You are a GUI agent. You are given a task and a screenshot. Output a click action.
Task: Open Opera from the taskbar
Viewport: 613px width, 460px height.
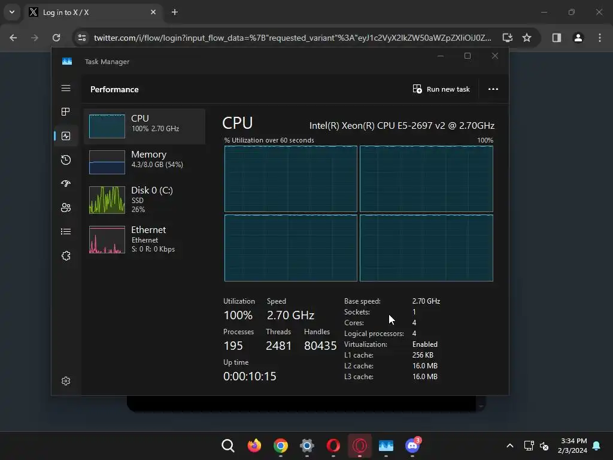[x=333, y=446]
